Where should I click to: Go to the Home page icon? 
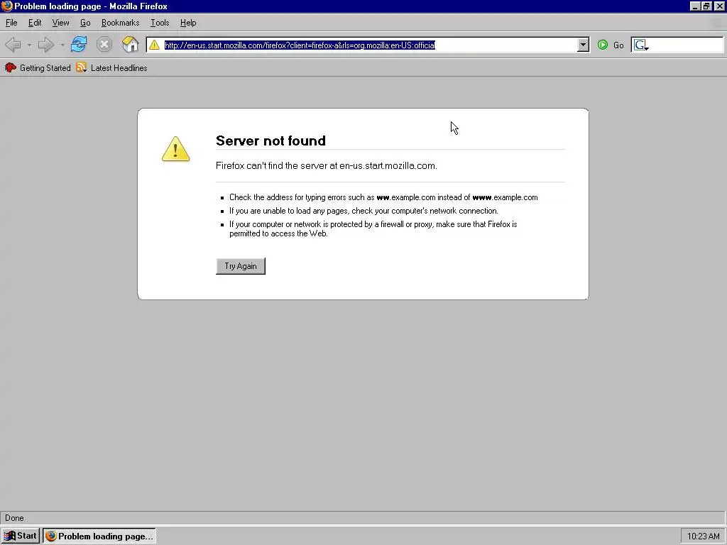pos(131,45)
